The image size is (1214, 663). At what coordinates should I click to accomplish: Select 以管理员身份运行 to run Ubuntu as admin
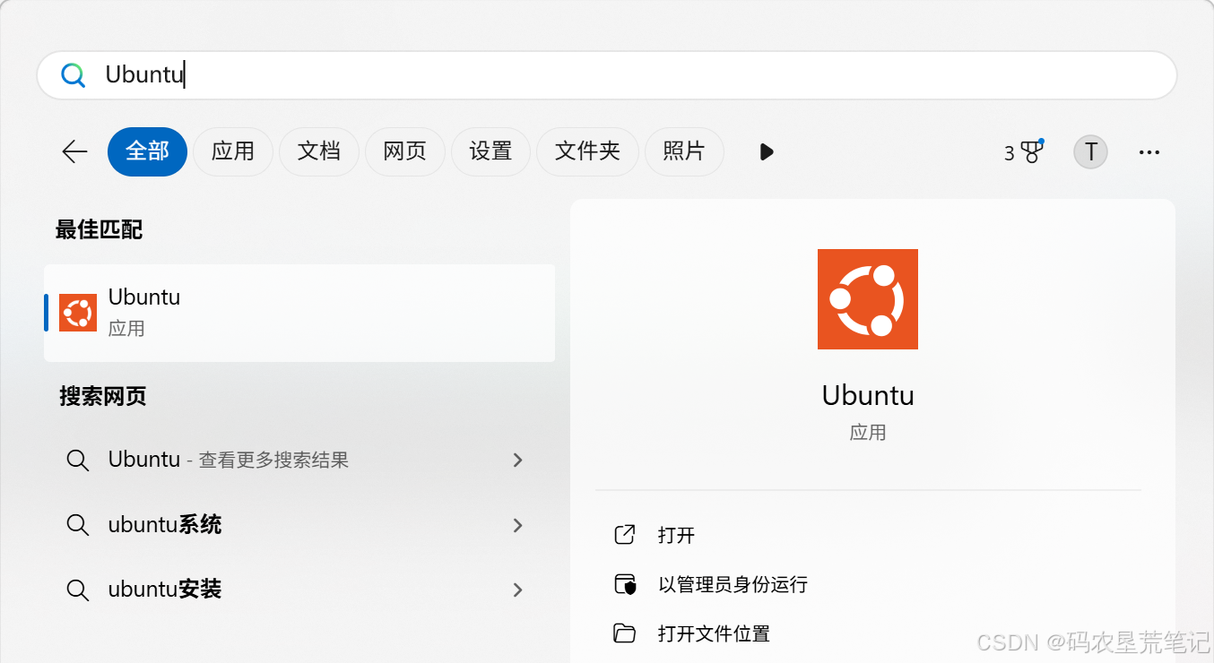click(731, 583)
